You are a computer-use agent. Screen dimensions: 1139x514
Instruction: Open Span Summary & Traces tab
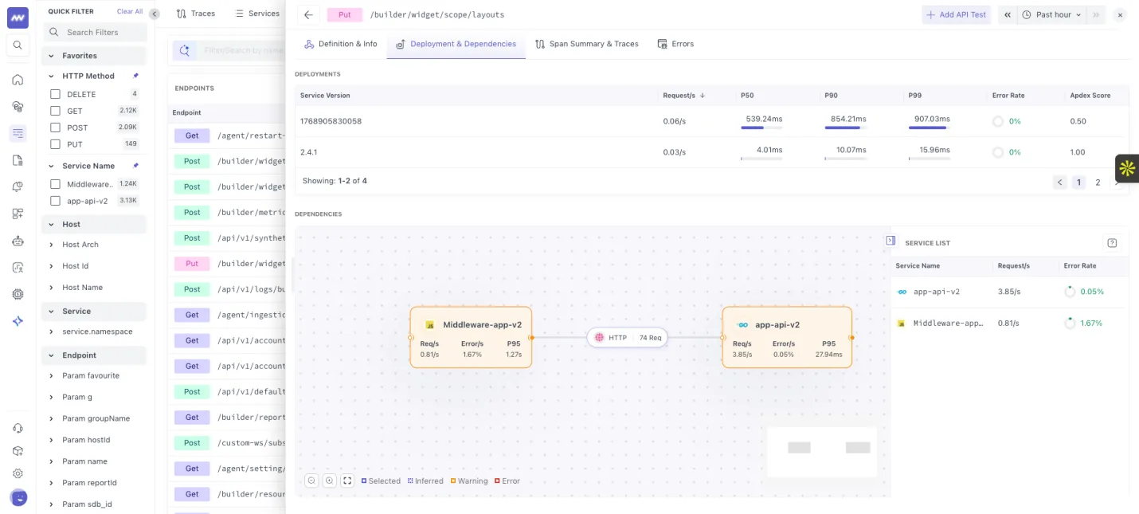pyautogui.click(x=588, y=44)
